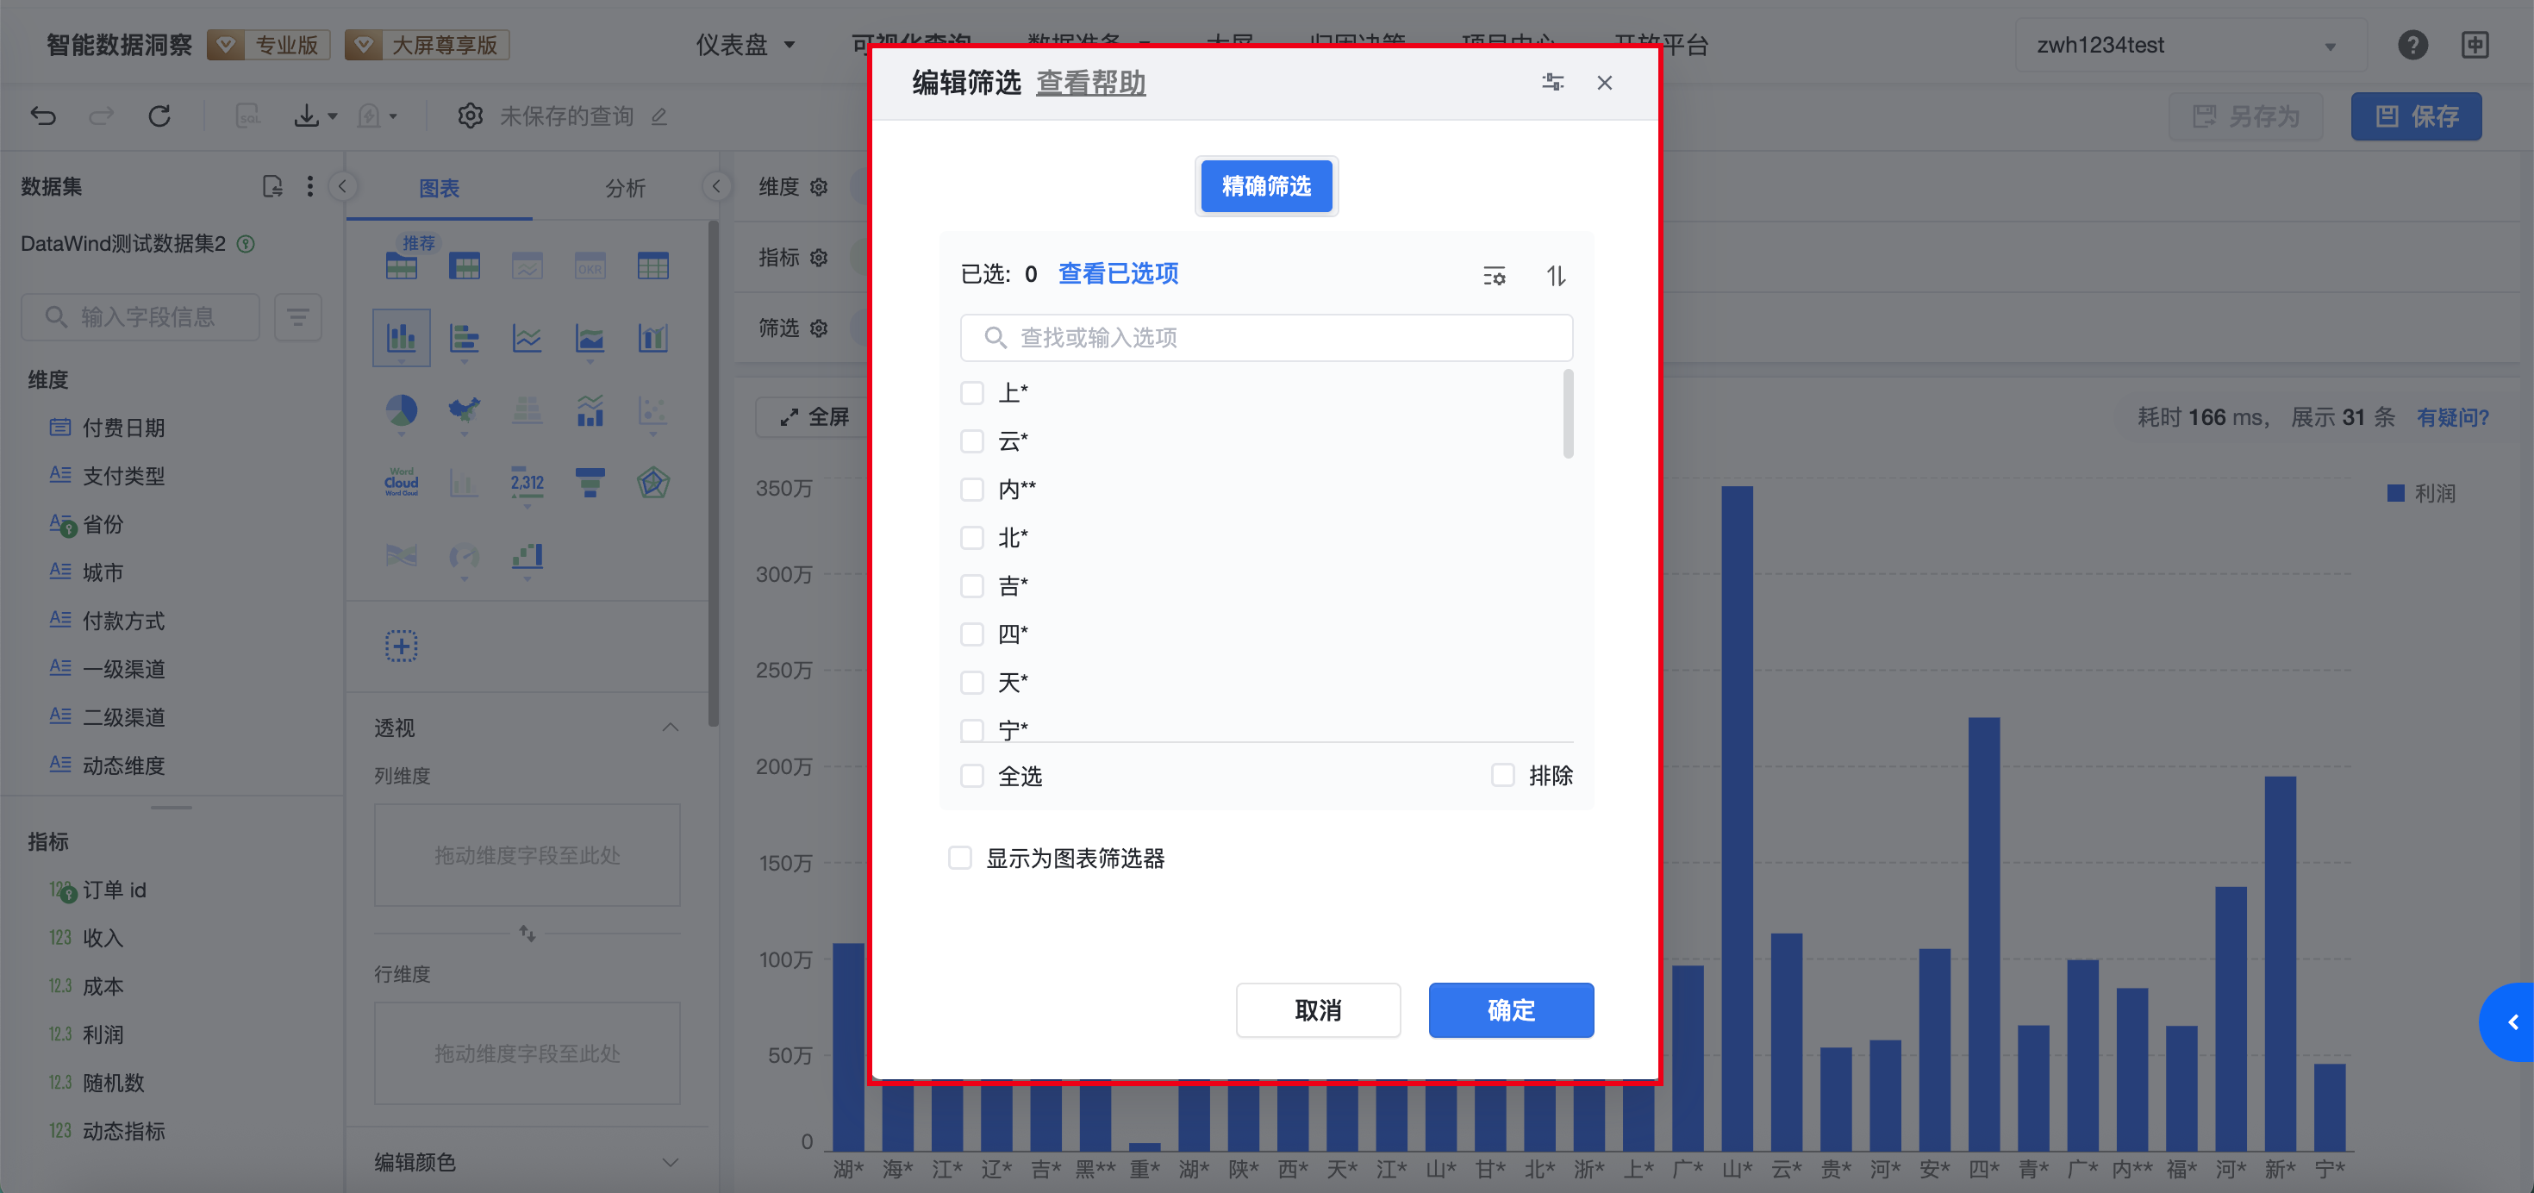Select the pie chart type icon
The image size is (2534, 1193).
402,410
